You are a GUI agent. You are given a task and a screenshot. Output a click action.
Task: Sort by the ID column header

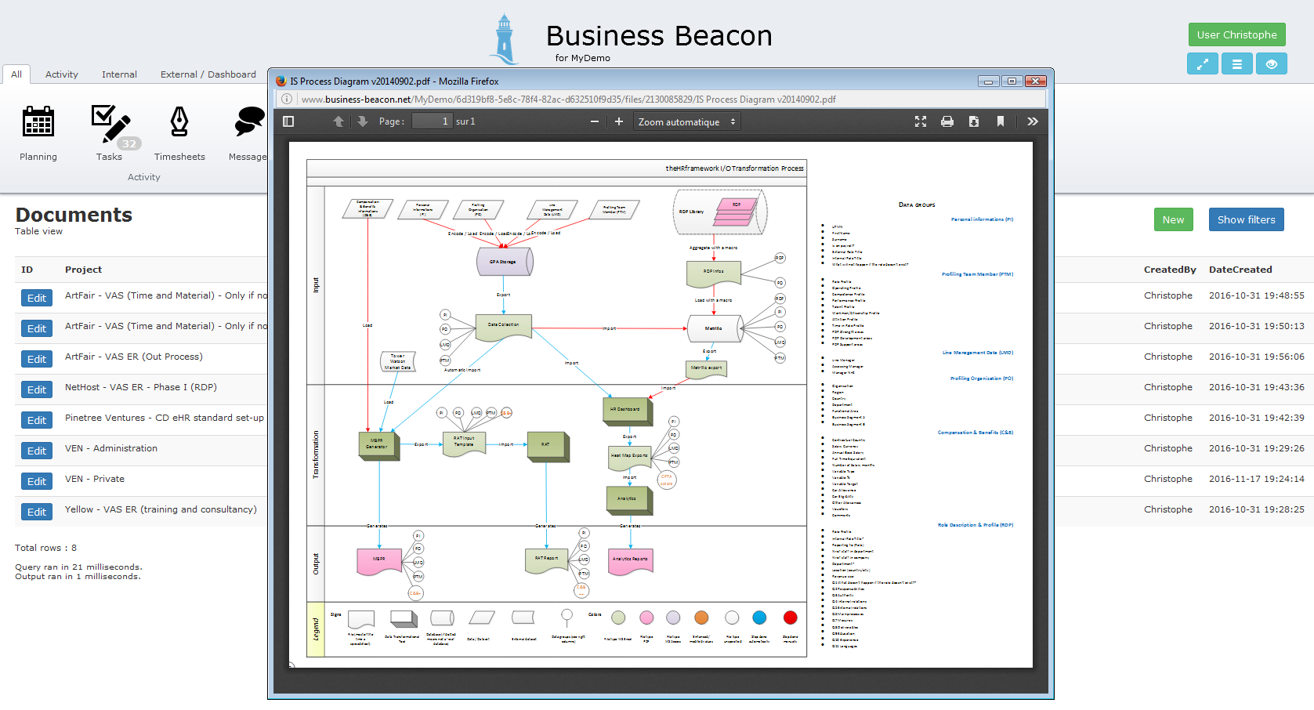[27, 270]
